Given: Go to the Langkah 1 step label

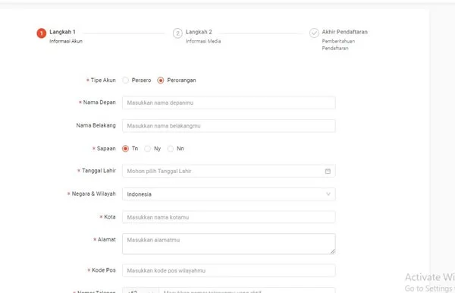Looking at the screenshot, I should (x=62, y=32).
